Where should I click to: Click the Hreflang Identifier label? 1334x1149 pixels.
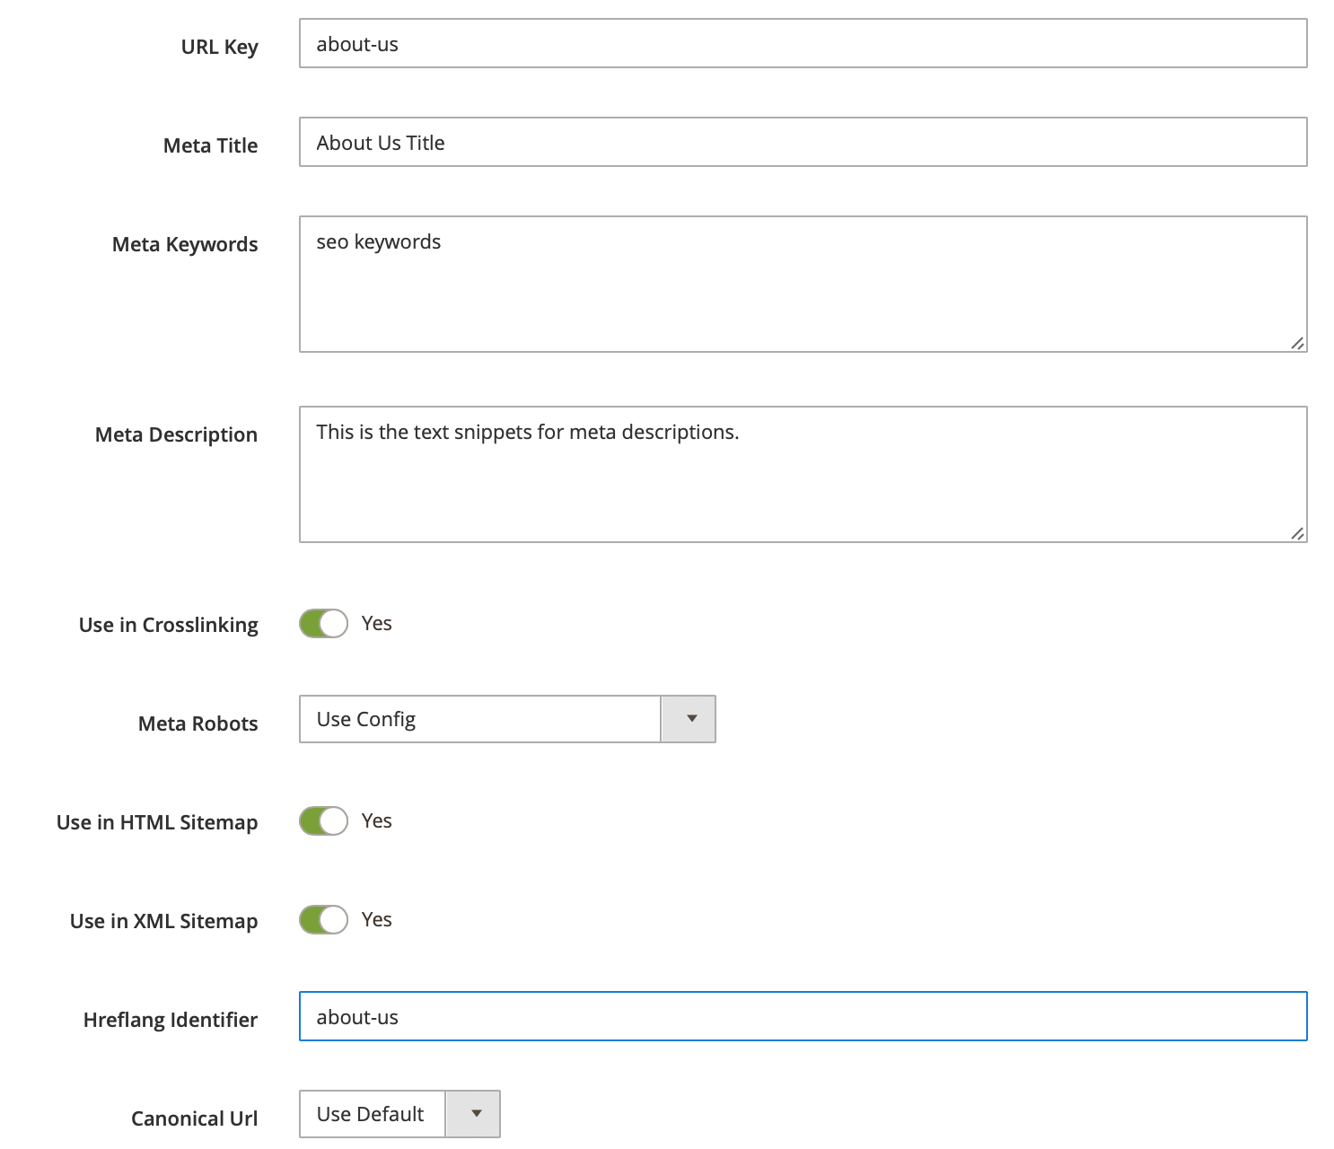tap(171, 1020)
